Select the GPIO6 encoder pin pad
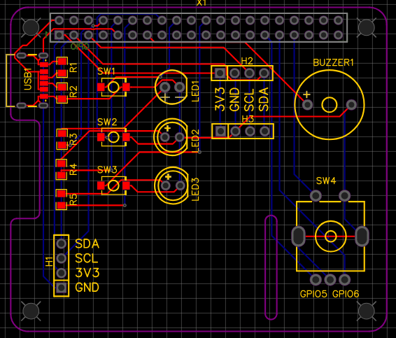 click(x=344, y=279)
